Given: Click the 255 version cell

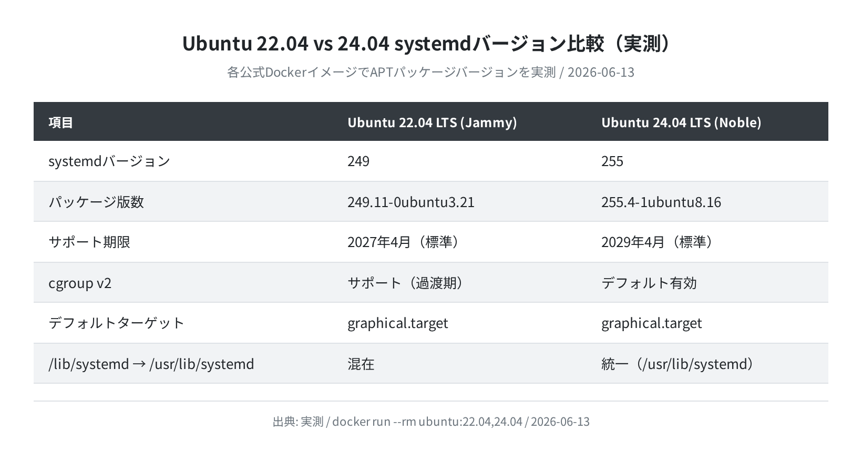Looking at the screenshot, I should pos(612,161).
